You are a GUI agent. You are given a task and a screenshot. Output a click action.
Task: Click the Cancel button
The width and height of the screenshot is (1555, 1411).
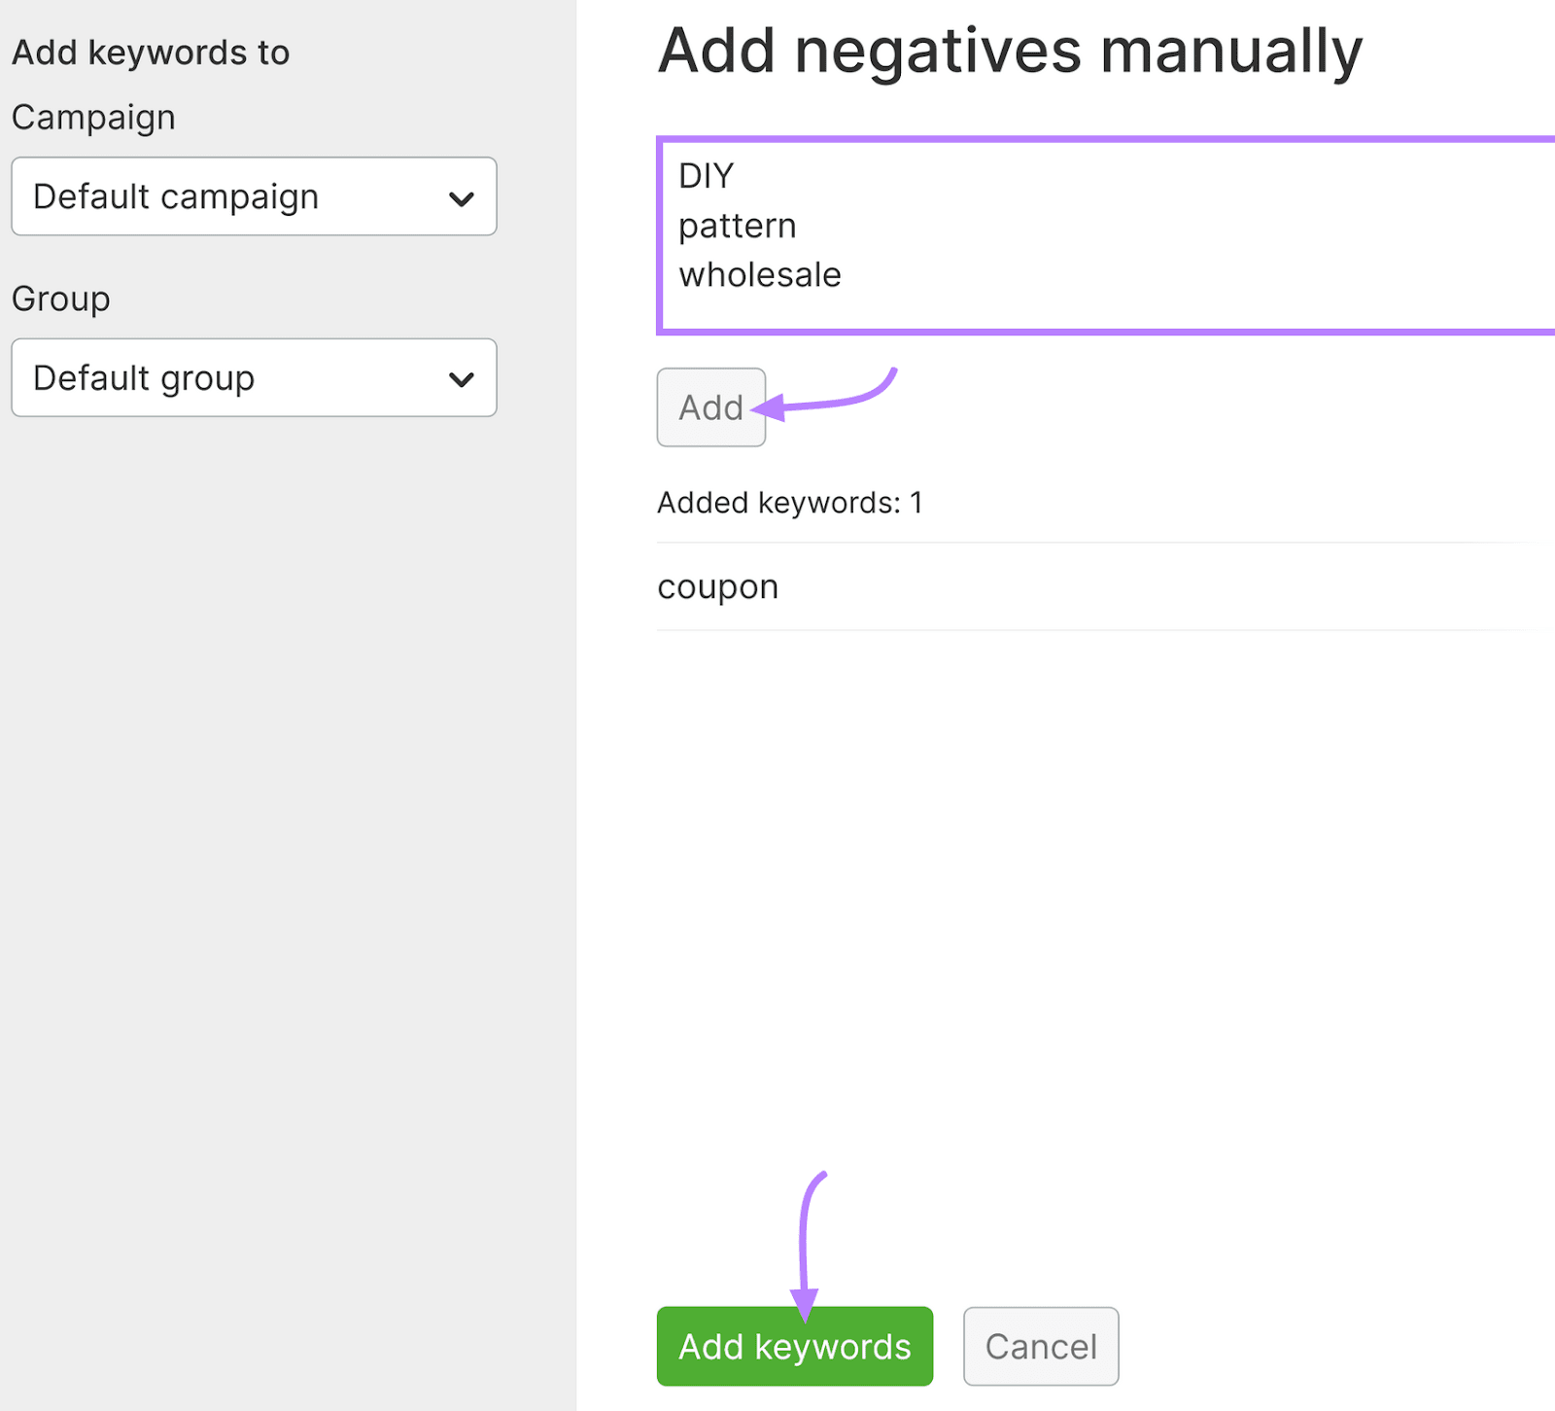tap(1040, 1346)
